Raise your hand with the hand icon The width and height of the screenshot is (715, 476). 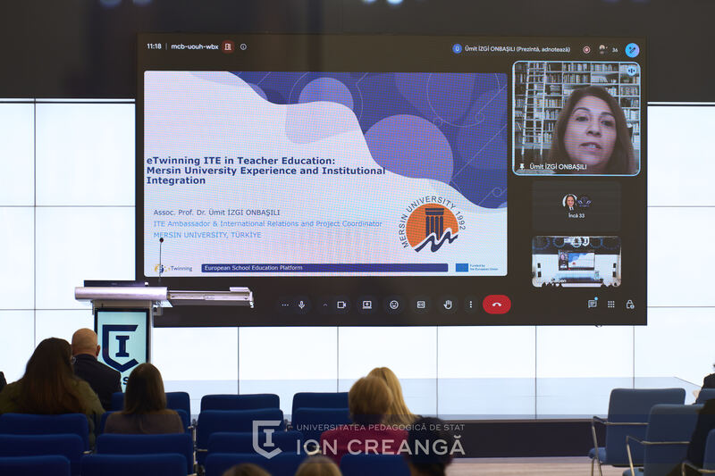pos(448,305)
